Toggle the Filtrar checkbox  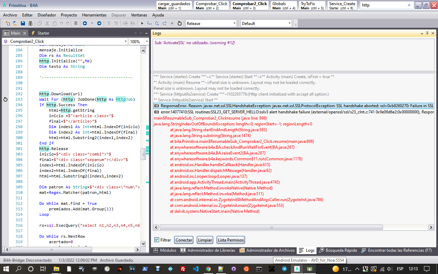[x=157, y=240]
